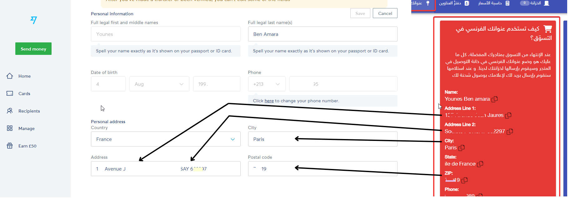Open Cards in the sidebar

tap(24, 94)
